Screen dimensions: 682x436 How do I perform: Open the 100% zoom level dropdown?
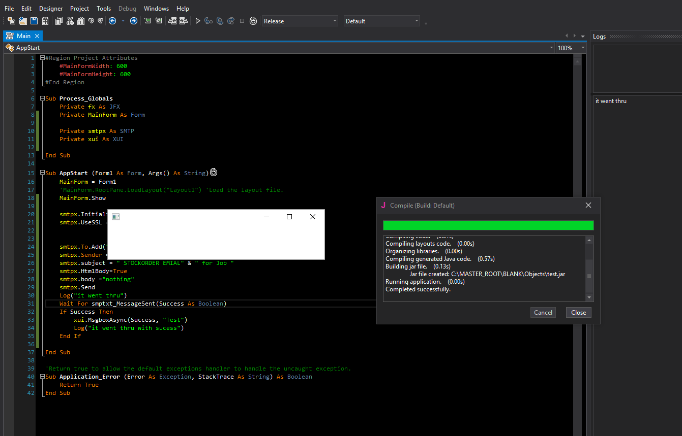570,48
